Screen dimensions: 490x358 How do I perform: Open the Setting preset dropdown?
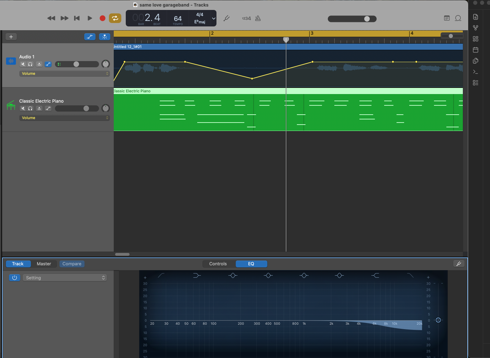(65, 278)
